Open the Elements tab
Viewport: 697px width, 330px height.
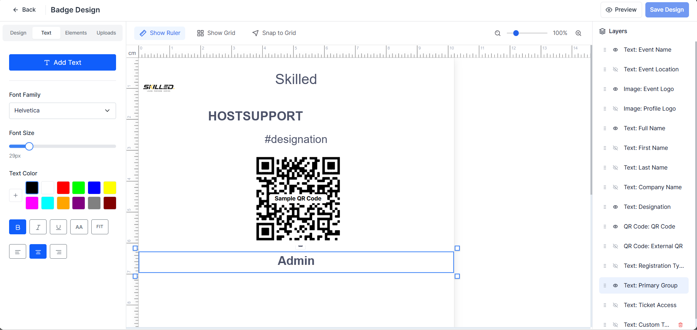pyautogui.click(x=76, y=33)
